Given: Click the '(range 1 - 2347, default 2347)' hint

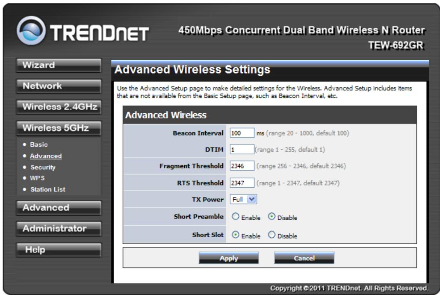Looking at the screenshot, I should click(298, 183).
